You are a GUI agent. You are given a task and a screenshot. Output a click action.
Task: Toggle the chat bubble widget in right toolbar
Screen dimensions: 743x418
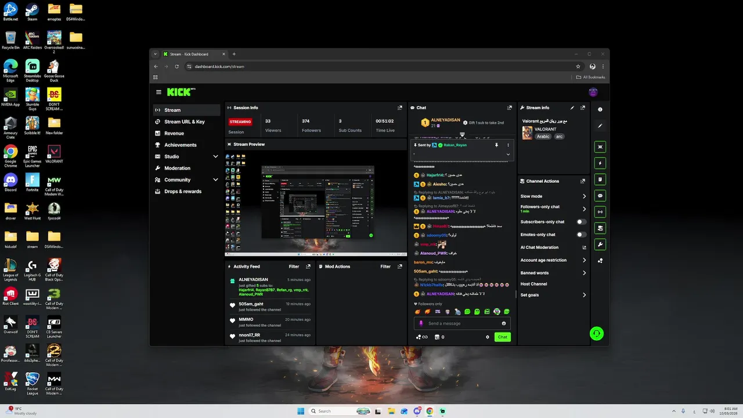[x=600, y=195]
